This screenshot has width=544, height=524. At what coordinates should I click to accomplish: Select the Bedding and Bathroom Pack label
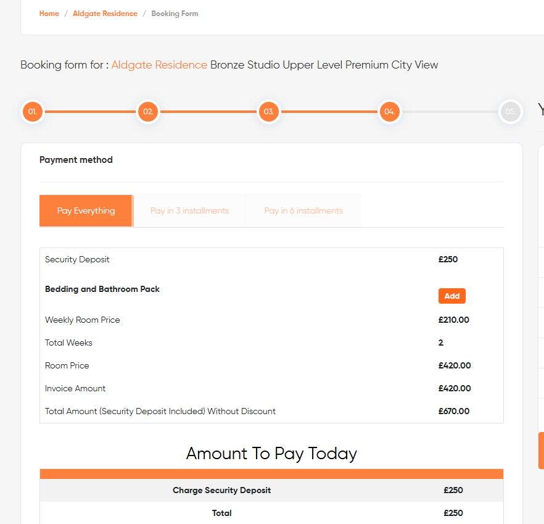coord(102,289)
